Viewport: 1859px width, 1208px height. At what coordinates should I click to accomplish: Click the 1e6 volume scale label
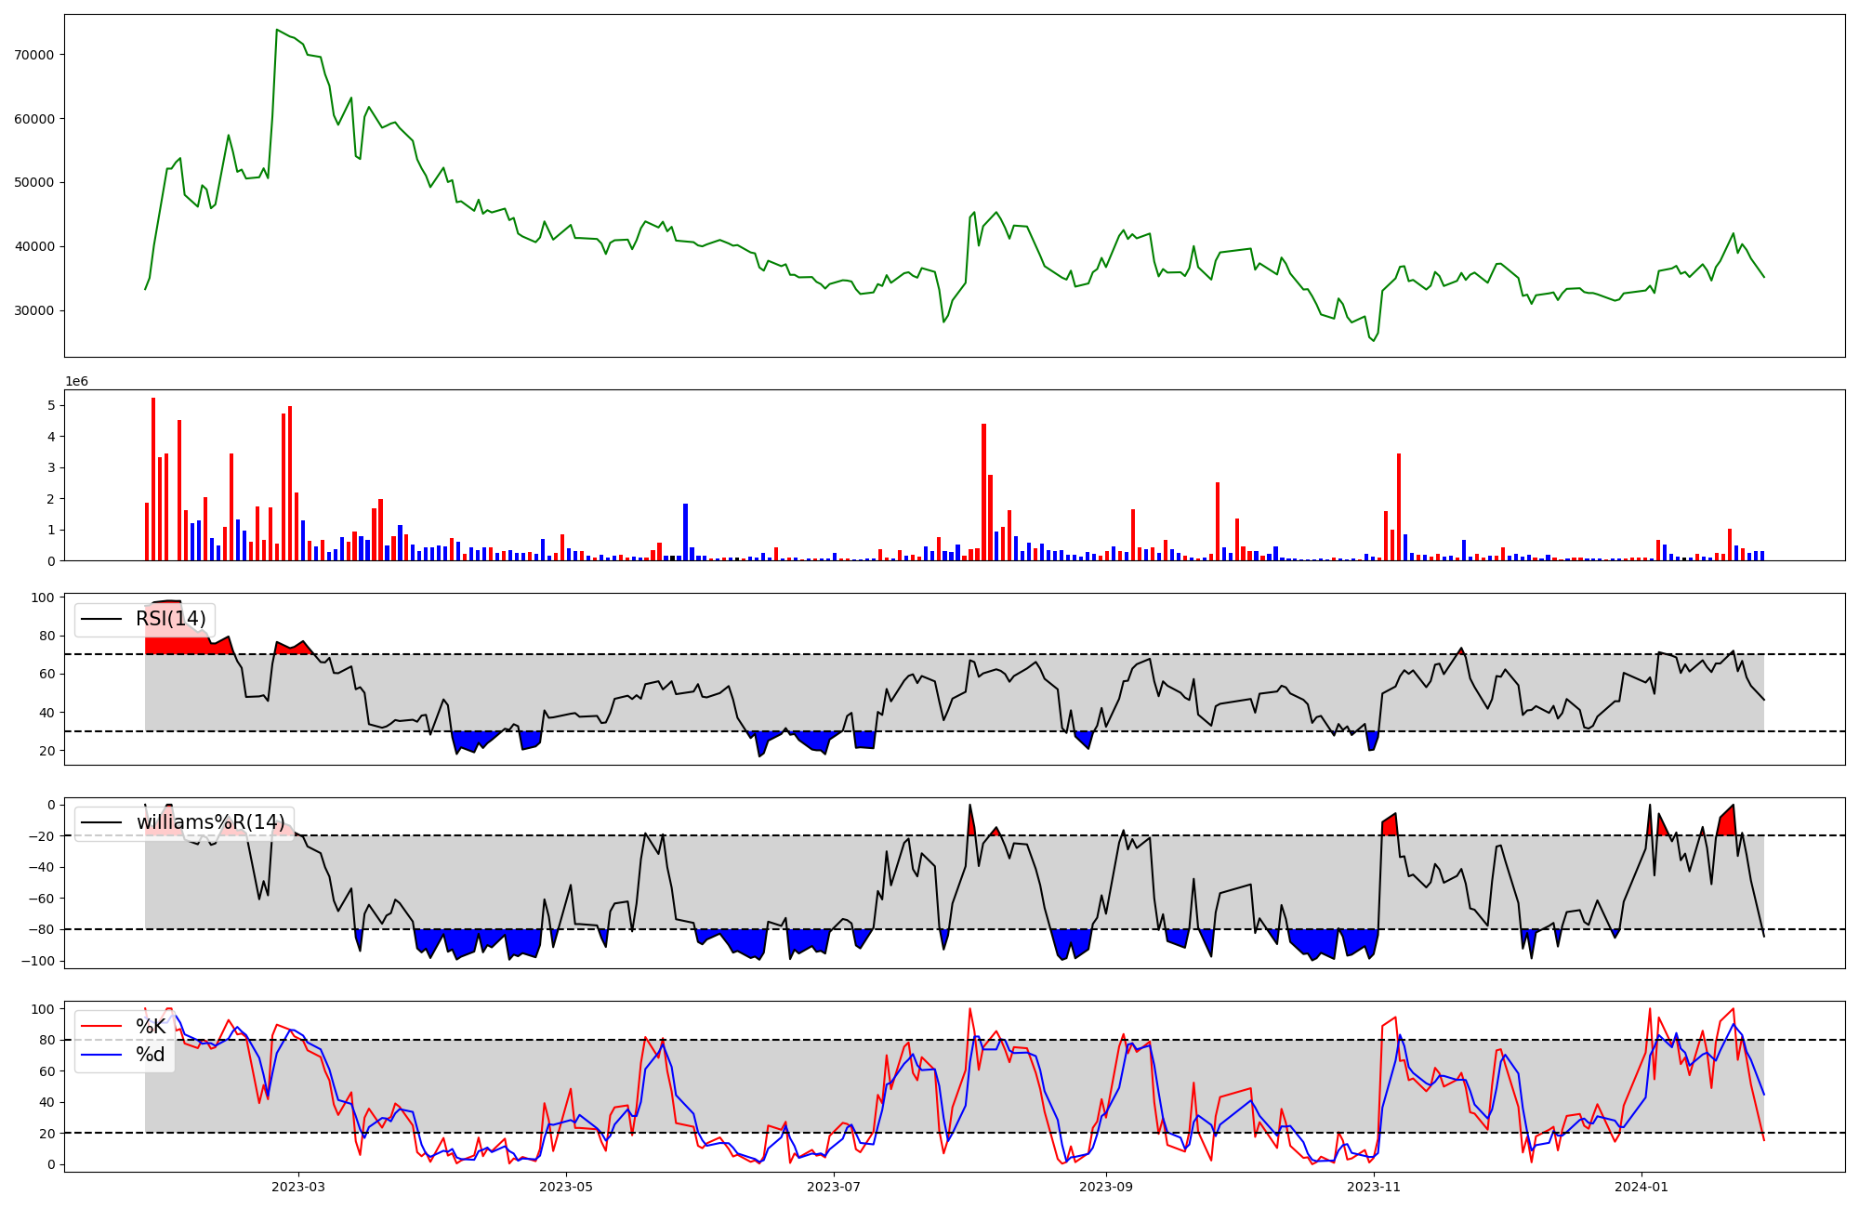(76, 382)
